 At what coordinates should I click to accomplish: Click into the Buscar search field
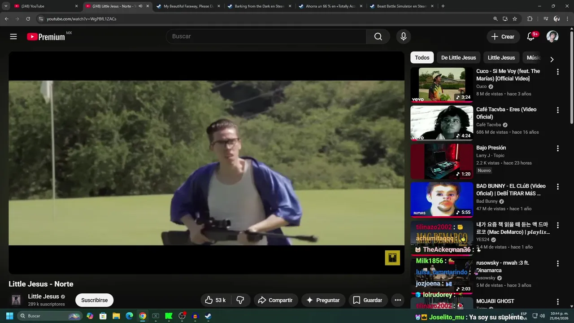[266, 37]
